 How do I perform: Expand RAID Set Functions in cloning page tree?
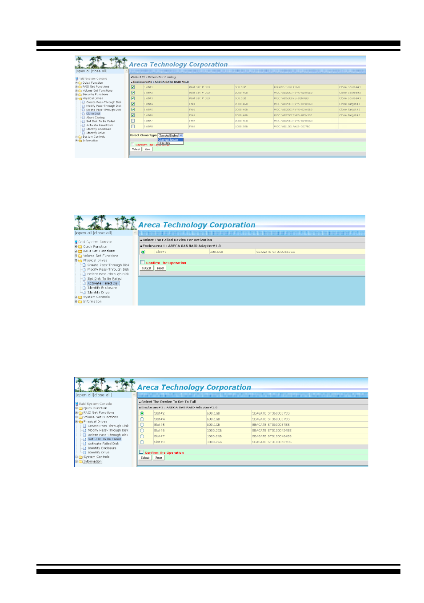coord(76,87)
